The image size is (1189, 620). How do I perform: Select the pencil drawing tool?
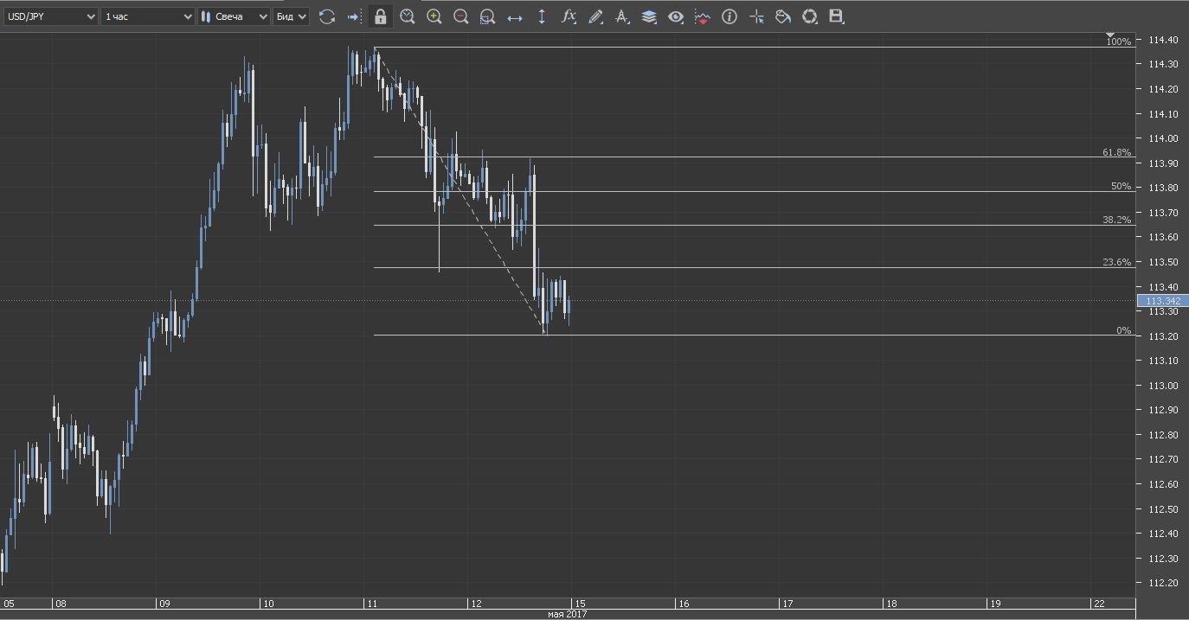(595, 16)
